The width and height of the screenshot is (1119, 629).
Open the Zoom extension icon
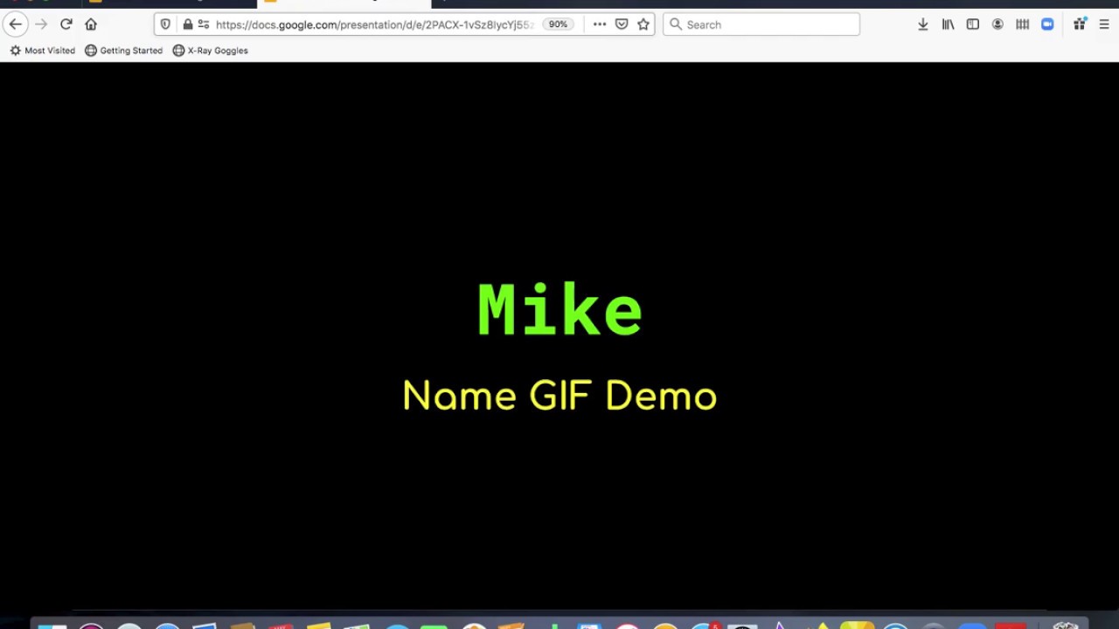pyautogui.click(x=1047, y=24)
